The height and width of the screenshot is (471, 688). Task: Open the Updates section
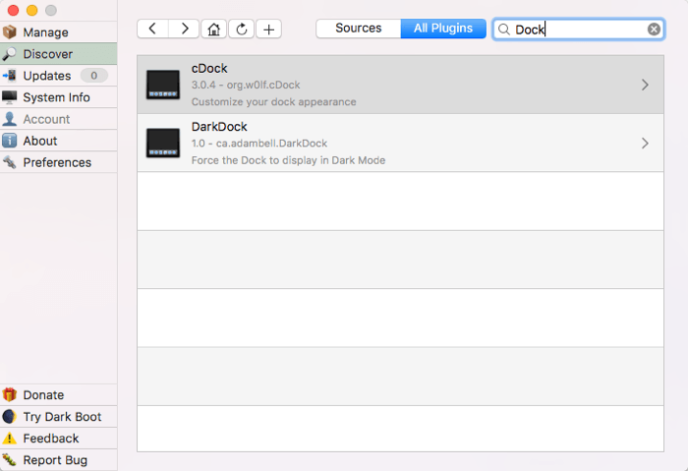tap(58, 76)
